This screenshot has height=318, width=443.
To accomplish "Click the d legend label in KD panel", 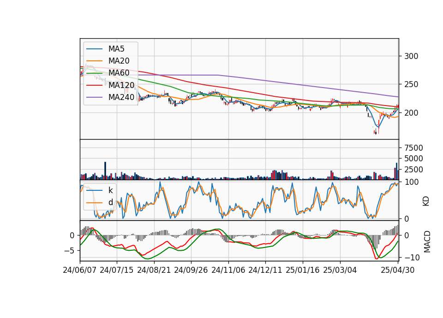I will 110,203.
